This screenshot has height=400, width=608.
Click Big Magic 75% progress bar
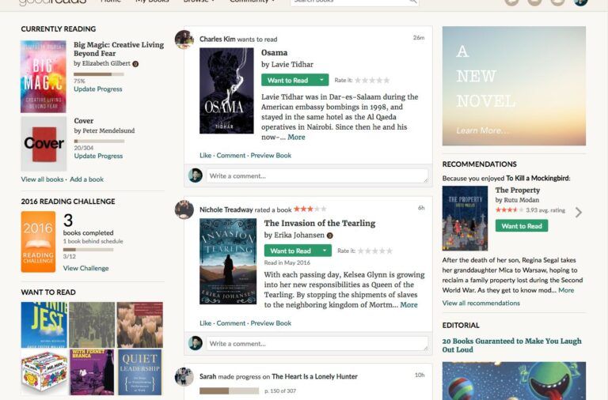pyautogui.click(x=99, y=74)
